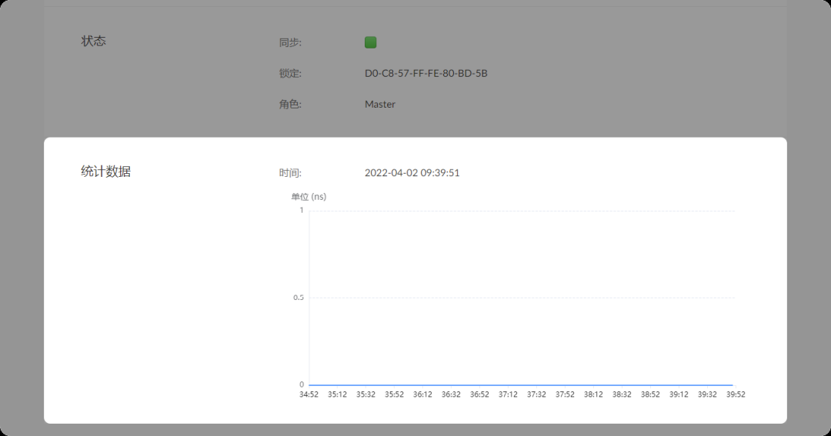This screenshot has height=436, width=831.
Task: Click the 39:12 x-axis time label
Action: [679, 394]
